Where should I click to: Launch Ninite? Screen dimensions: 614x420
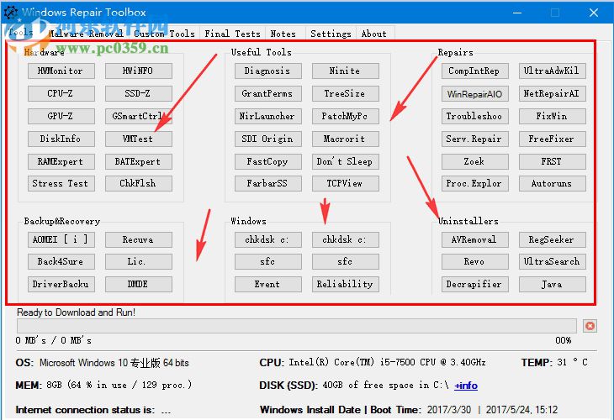click(x=346, y=71)
